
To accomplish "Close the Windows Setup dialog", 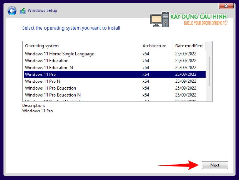I will point(226,6).
